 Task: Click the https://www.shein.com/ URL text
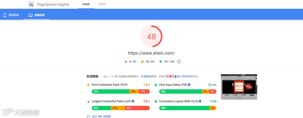[151, 53]
